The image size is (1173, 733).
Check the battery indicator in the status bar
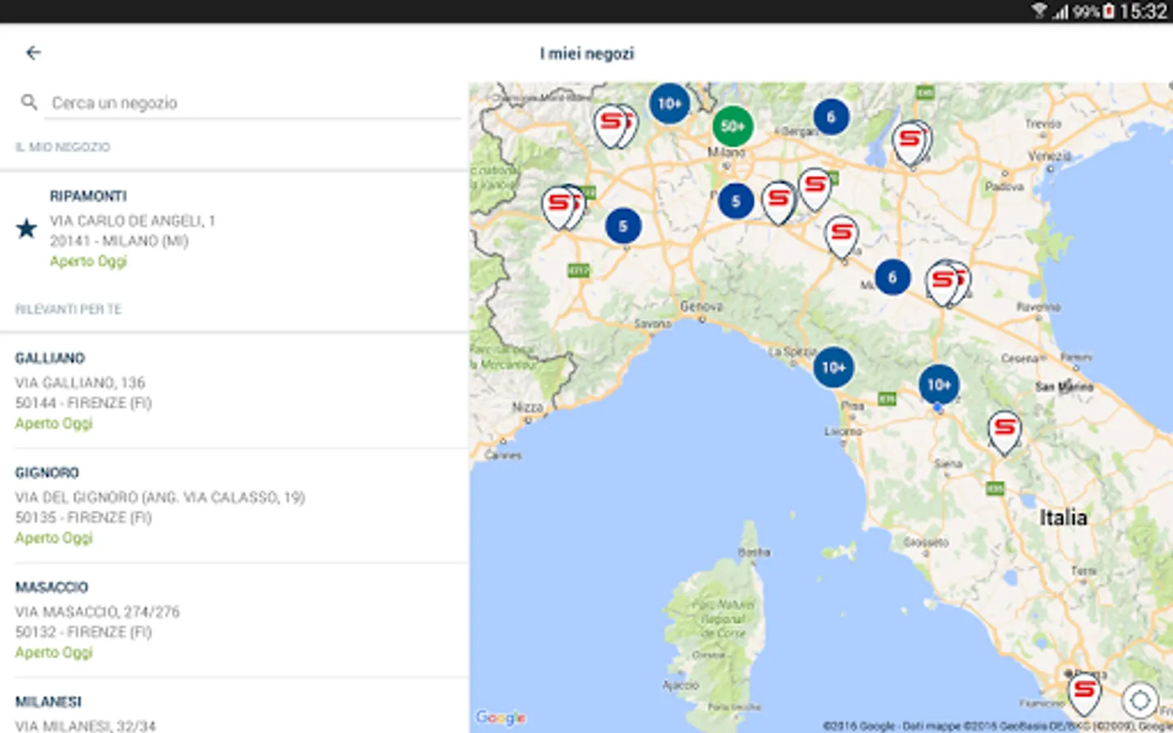[1109, 11]
